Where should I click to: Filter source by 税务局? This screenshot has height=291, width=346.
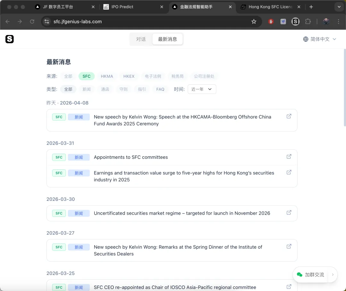tap(177, 76)
